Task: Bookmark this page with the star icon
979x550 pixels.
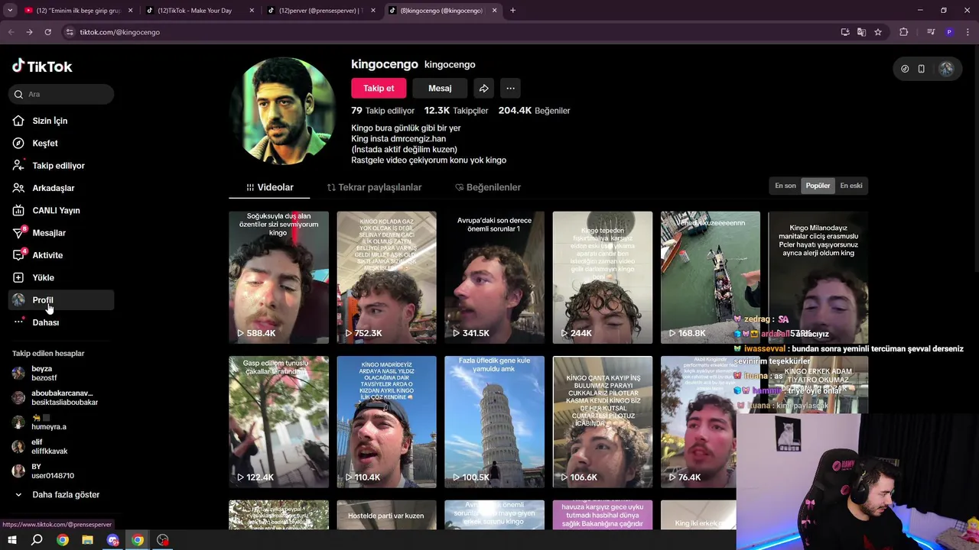Action: tap(878, 32)
